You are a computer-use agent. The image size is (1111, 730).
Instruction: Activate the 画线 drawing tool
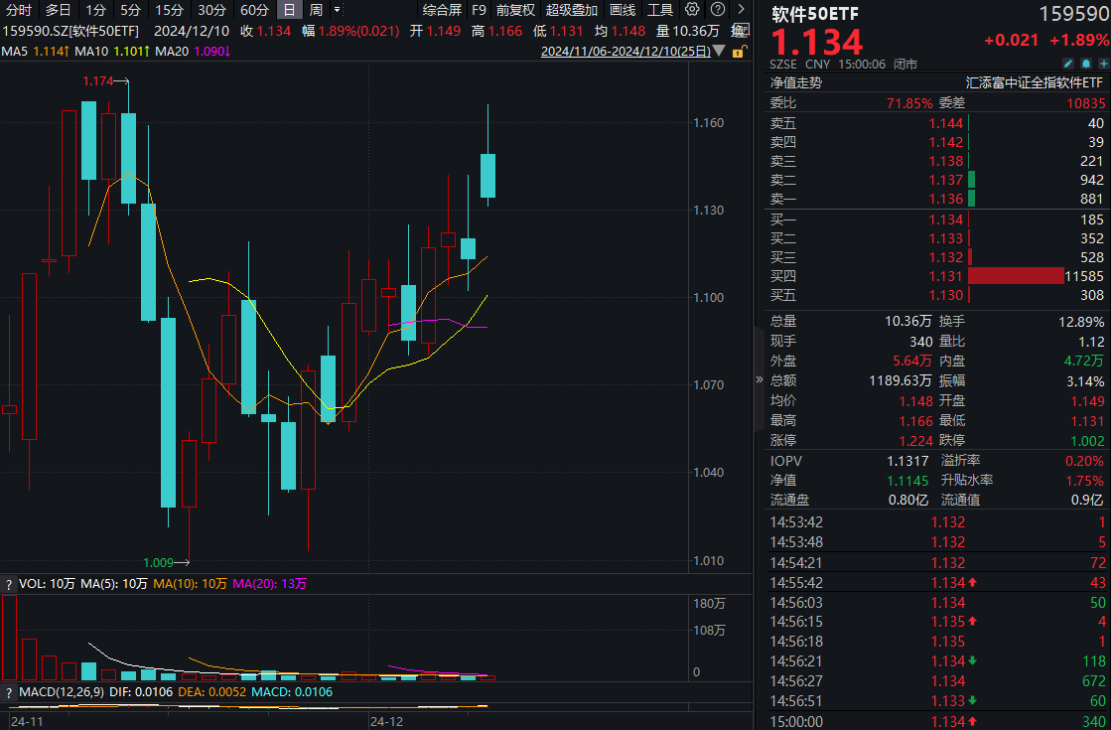tap(623, 9)
